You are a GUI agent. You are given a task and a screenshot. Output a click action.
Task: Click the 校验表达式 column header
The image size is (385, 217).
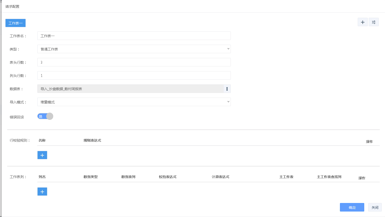168,177
